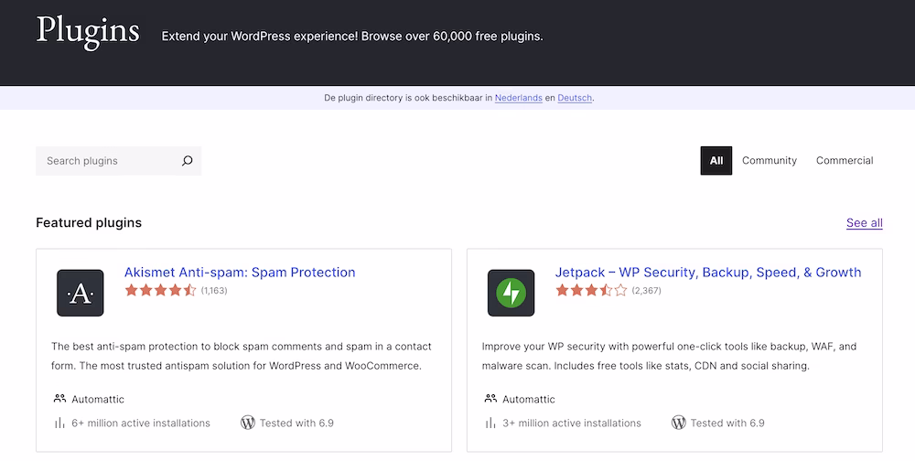Click the Jetpack description text
This screenshot has height=461, width=915.
coord(669,356)
